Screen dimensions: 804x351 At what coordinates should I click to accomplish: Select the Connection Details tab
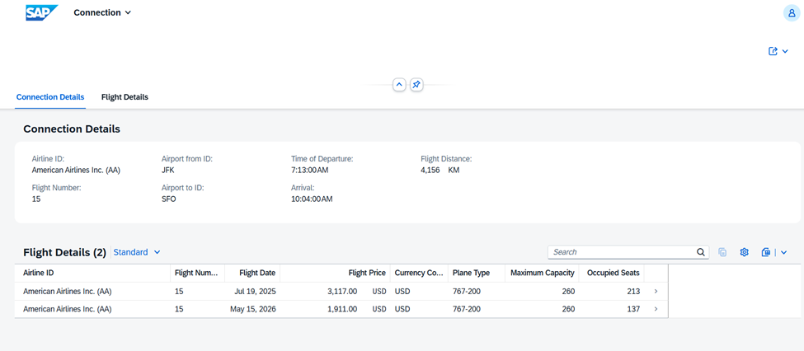click(50, 97)
